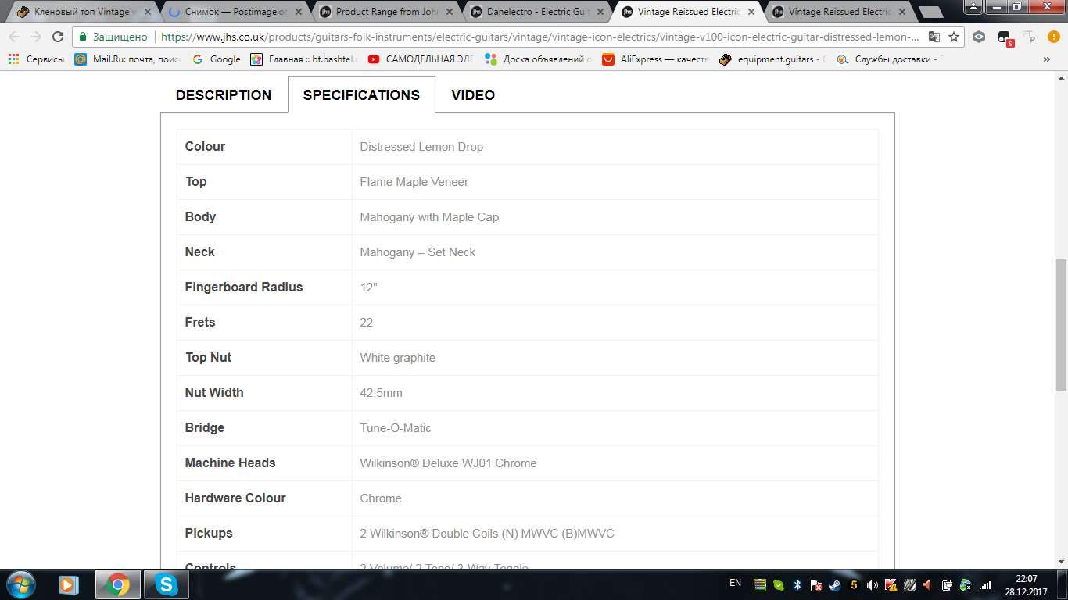Open the Доска объявлений bookmark

point(538,59)
